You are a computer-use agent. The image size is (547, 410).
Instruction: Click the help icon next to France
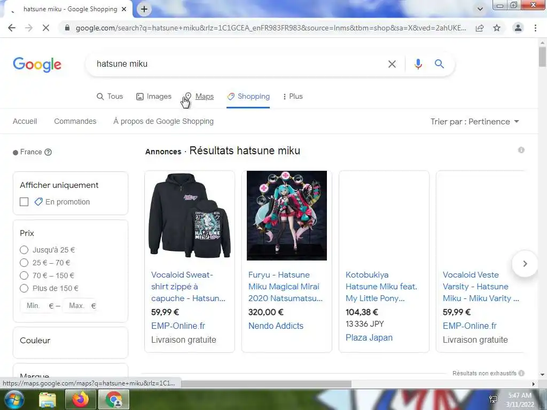click(48, 152)
